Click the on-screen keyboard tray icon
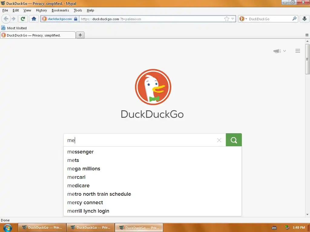The width and height of the screenshot is (310, 232). pos(274,228)
